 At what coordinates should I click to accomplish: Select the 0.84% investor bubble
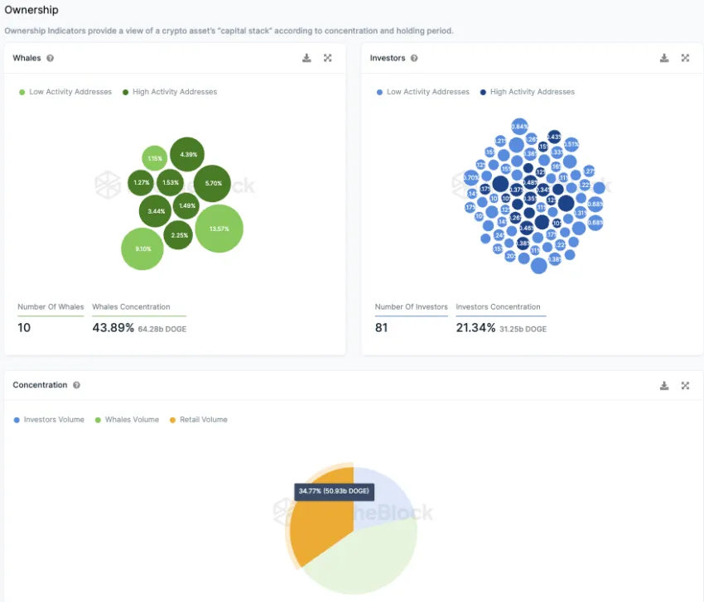[519, 127]
